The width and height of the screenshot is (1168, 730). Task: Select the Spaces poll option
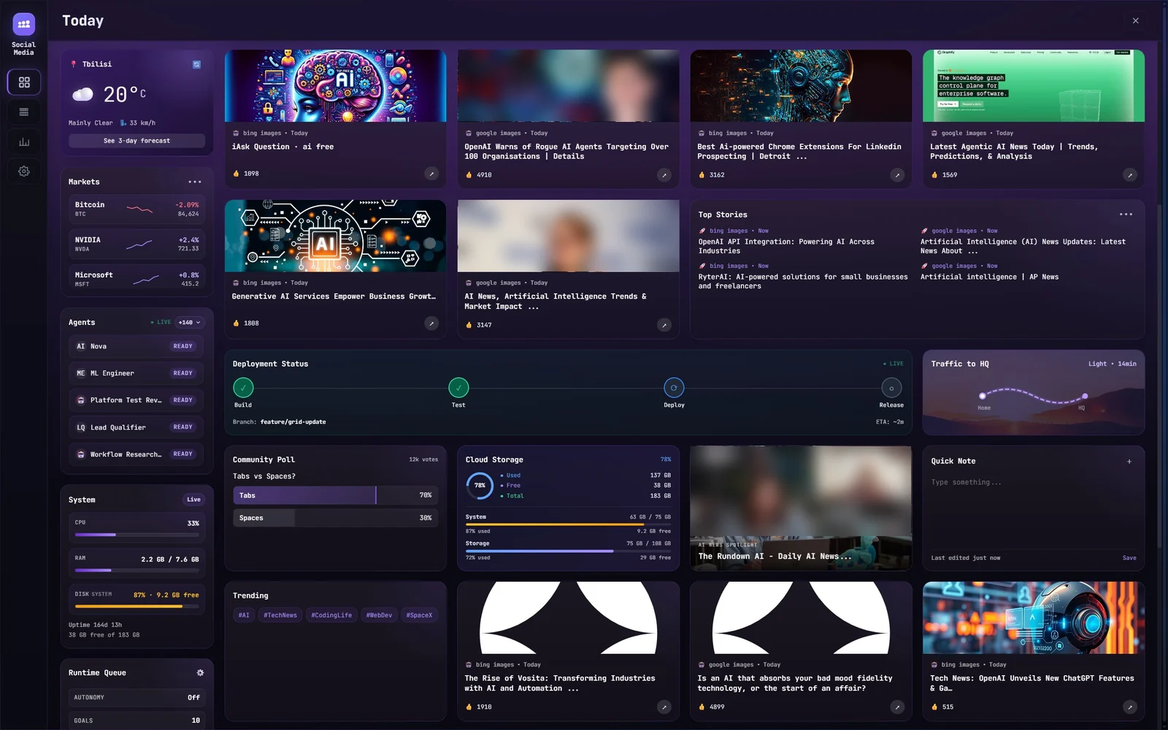[335, 518]
